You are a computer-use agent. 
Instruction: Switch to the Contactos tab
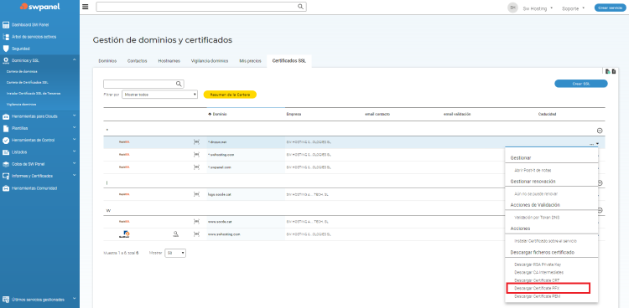coord(138,61)
